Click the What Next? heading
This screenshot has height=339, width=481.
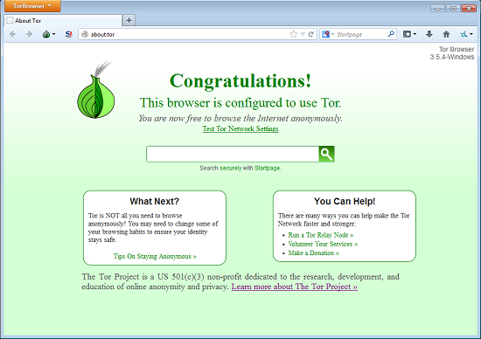(x=154, y=201)
